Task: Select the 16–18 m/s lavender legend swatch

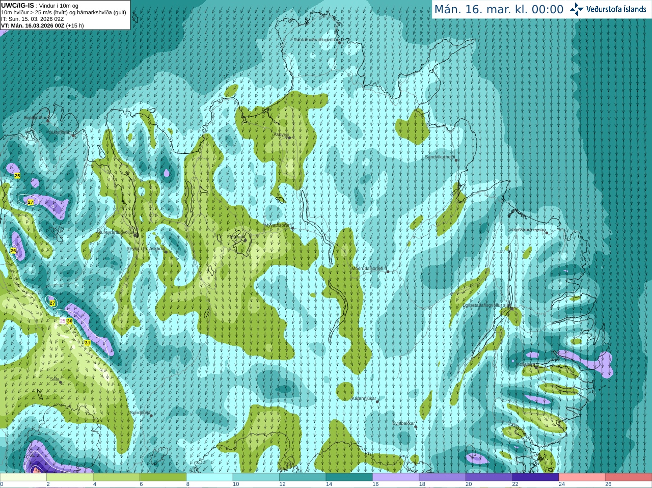Action: pyautogui.click(x=396, y=477)
